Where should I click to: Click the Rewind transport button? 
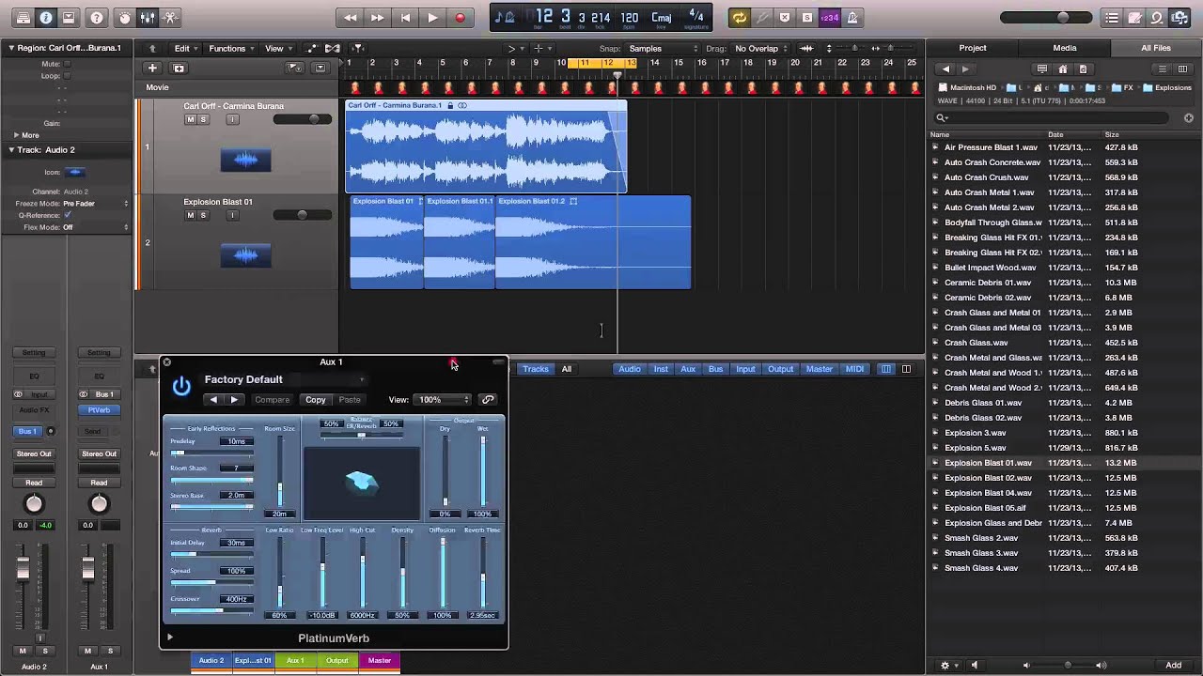[351, 18]
